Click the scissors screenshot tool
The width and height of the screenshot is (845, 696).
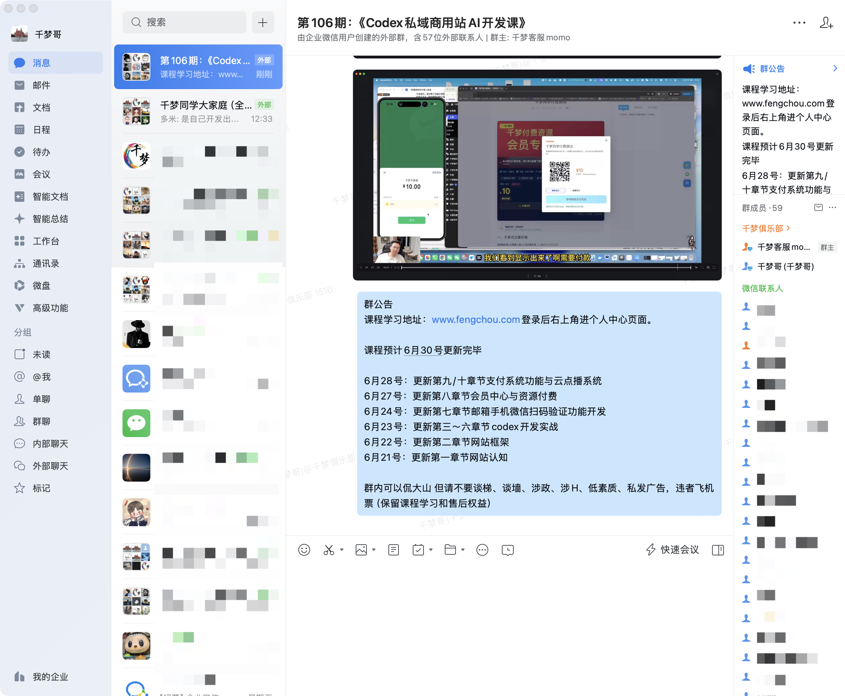[x=329, y=549]
